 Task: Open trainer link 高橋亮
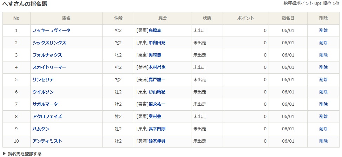[x=155, y=31]
